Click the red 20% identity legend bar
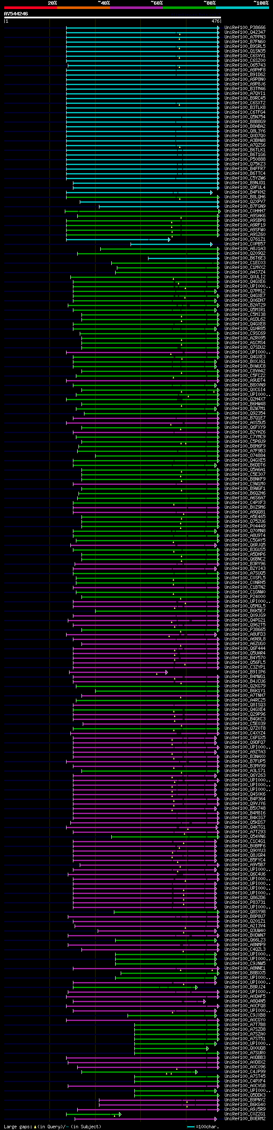273x1130 pixels. pyautogui.click(x=31, y=7)
